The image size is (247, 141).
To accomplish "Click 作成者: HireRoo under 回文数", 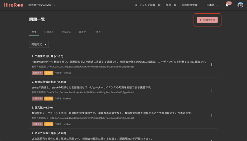I will click(x=63, y=124).
